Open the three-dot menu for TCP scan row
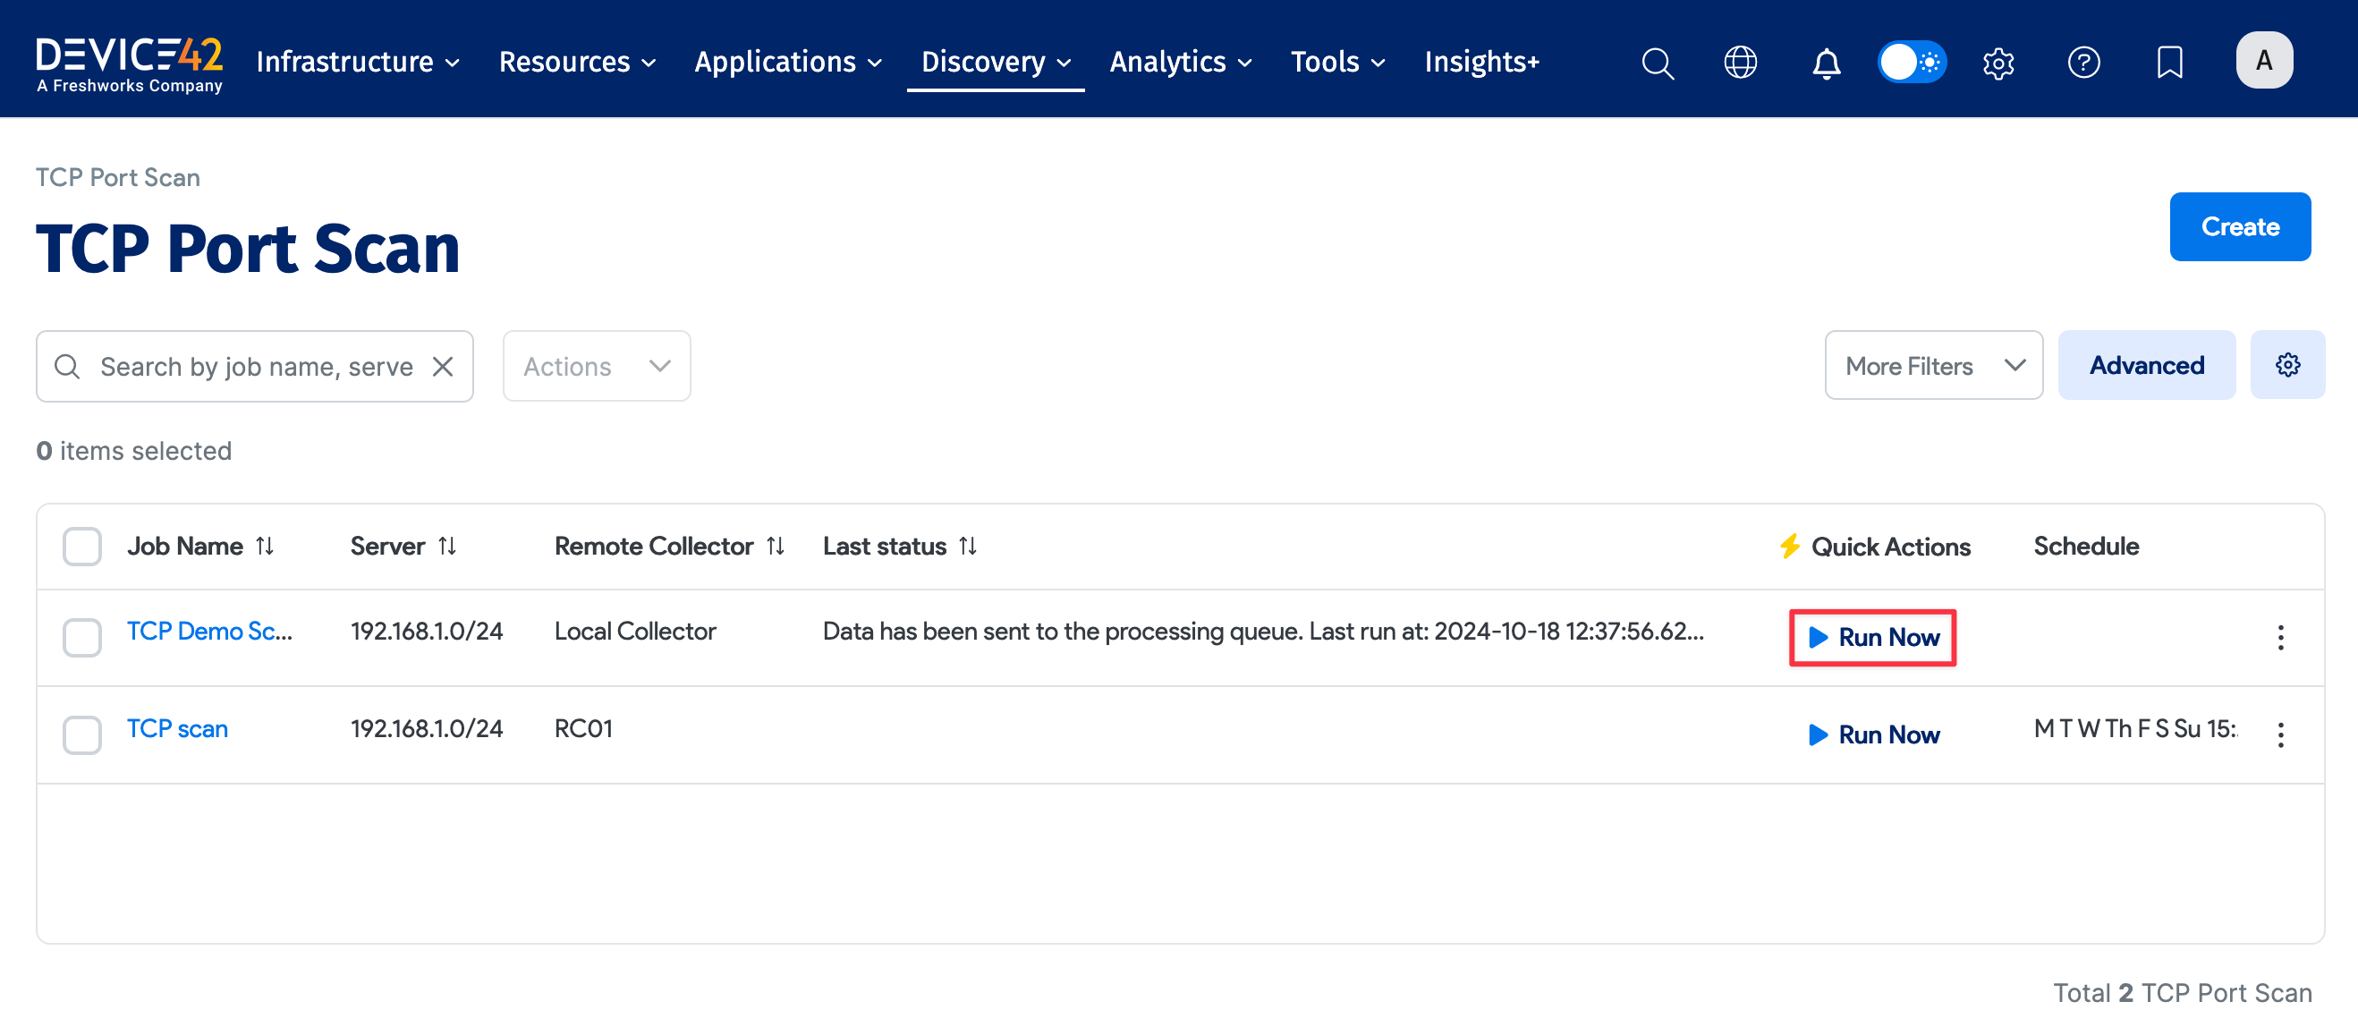2358x1027 pixels. 2280,734
